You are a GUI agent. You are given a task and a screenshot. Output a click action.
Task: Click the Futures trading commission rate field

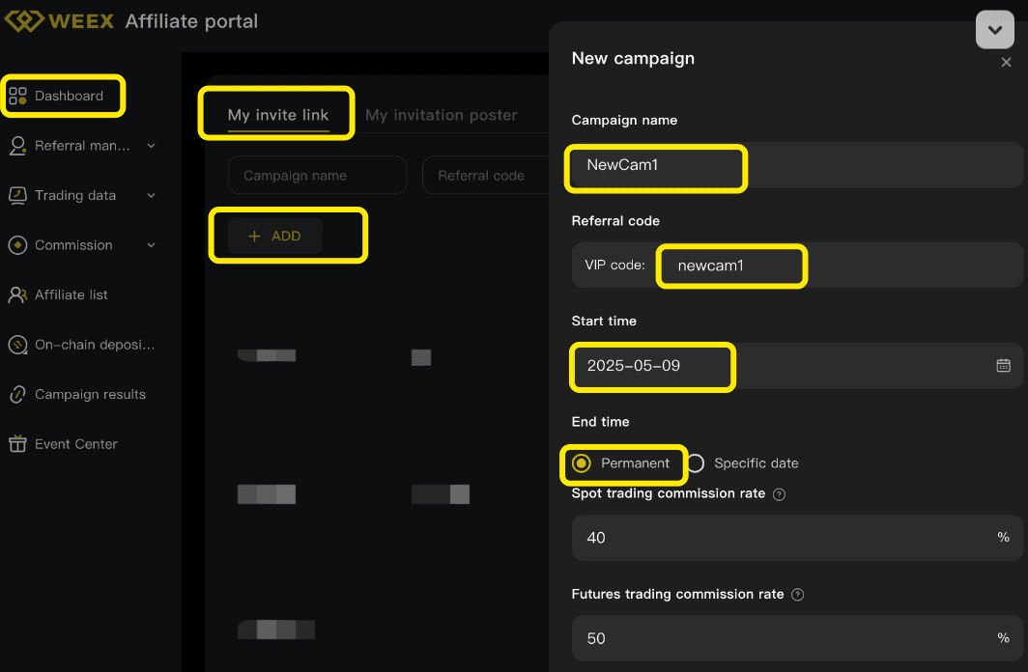(783, 638)
